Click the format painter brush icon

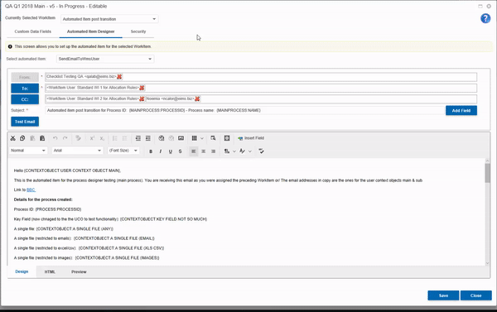(79, 138)
